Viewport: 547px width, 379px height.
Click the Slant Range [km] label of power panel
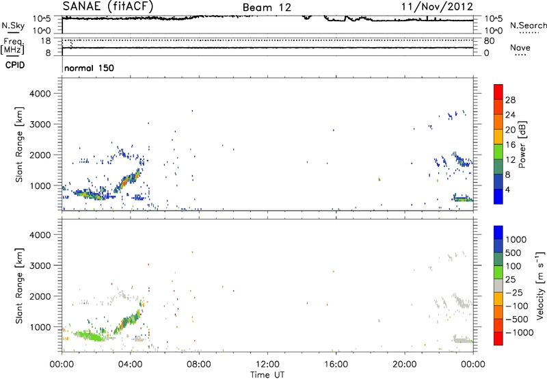pyautogui.click(x=19, y=144)
